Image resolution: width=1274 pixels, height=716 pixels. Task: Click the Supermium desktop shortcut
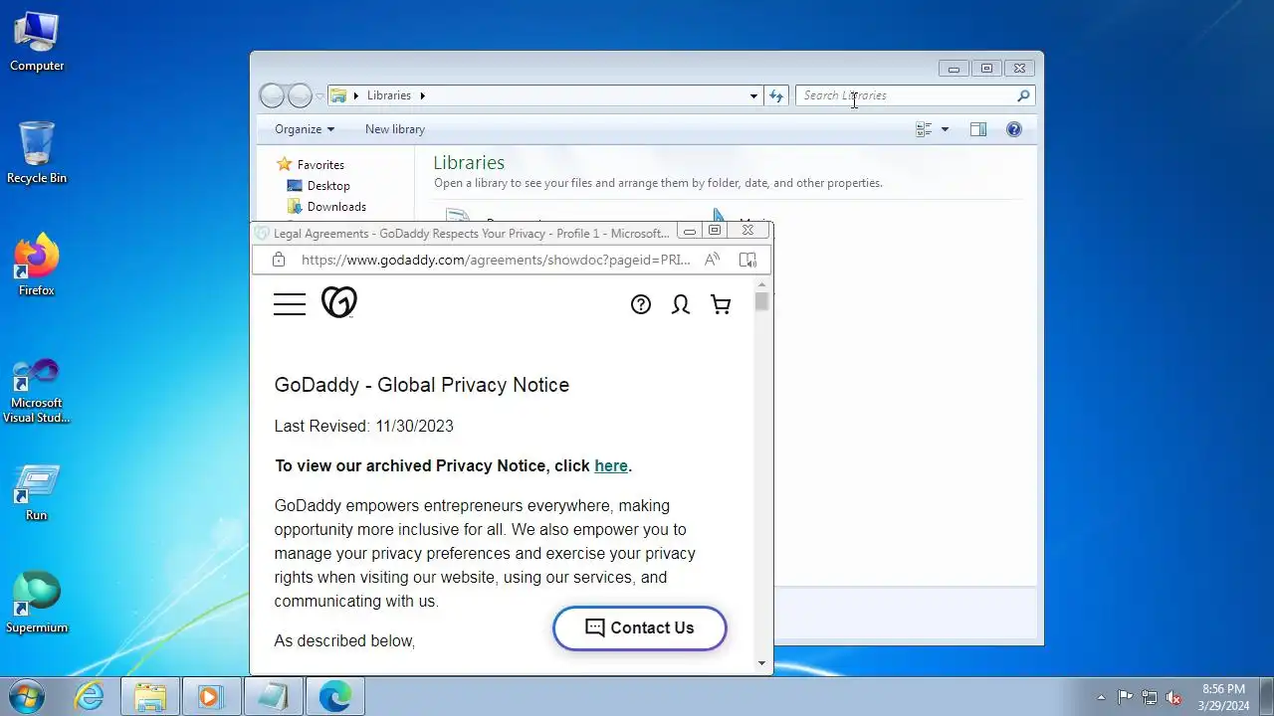coord(37,603)
